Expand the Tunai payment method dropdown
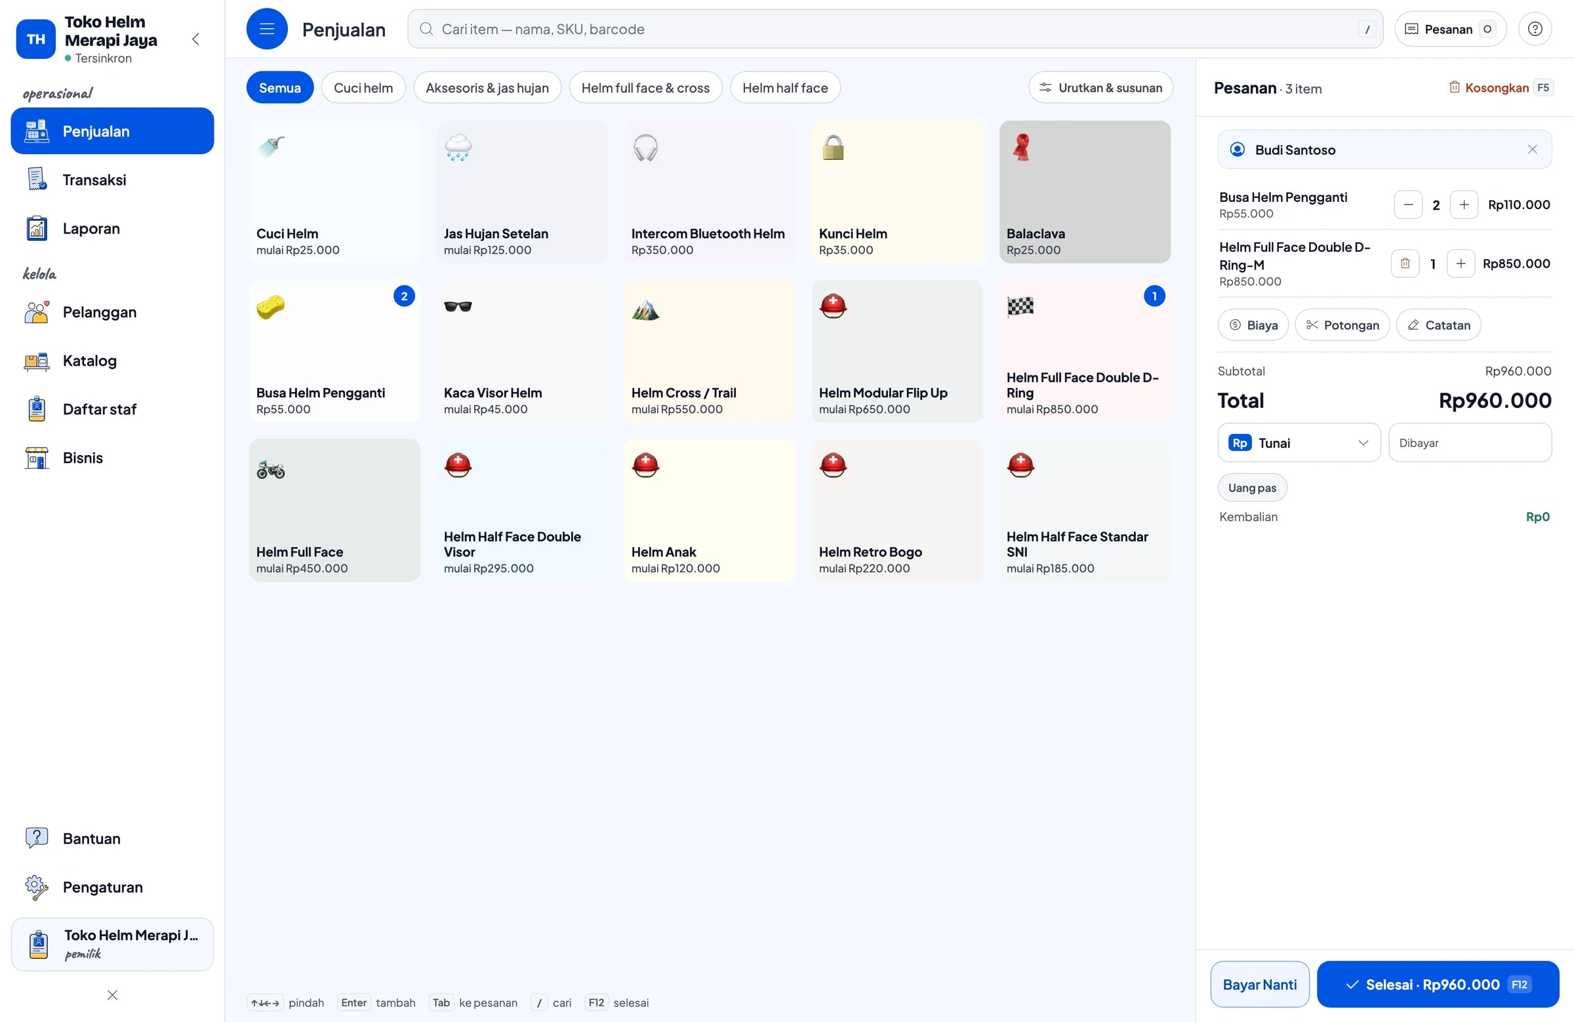This screenshot has height=1022, width=1574. (x=1298, y=443)
